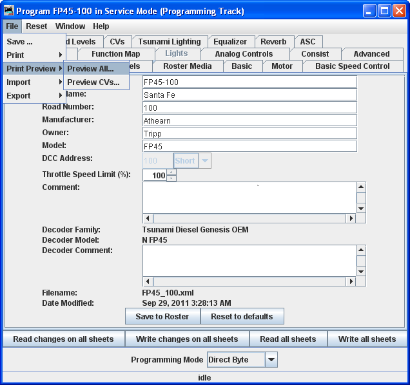Screen dimensions: 410x385
Task: Open the Programming Mode dropdown
Action: [x=271, y=360]
